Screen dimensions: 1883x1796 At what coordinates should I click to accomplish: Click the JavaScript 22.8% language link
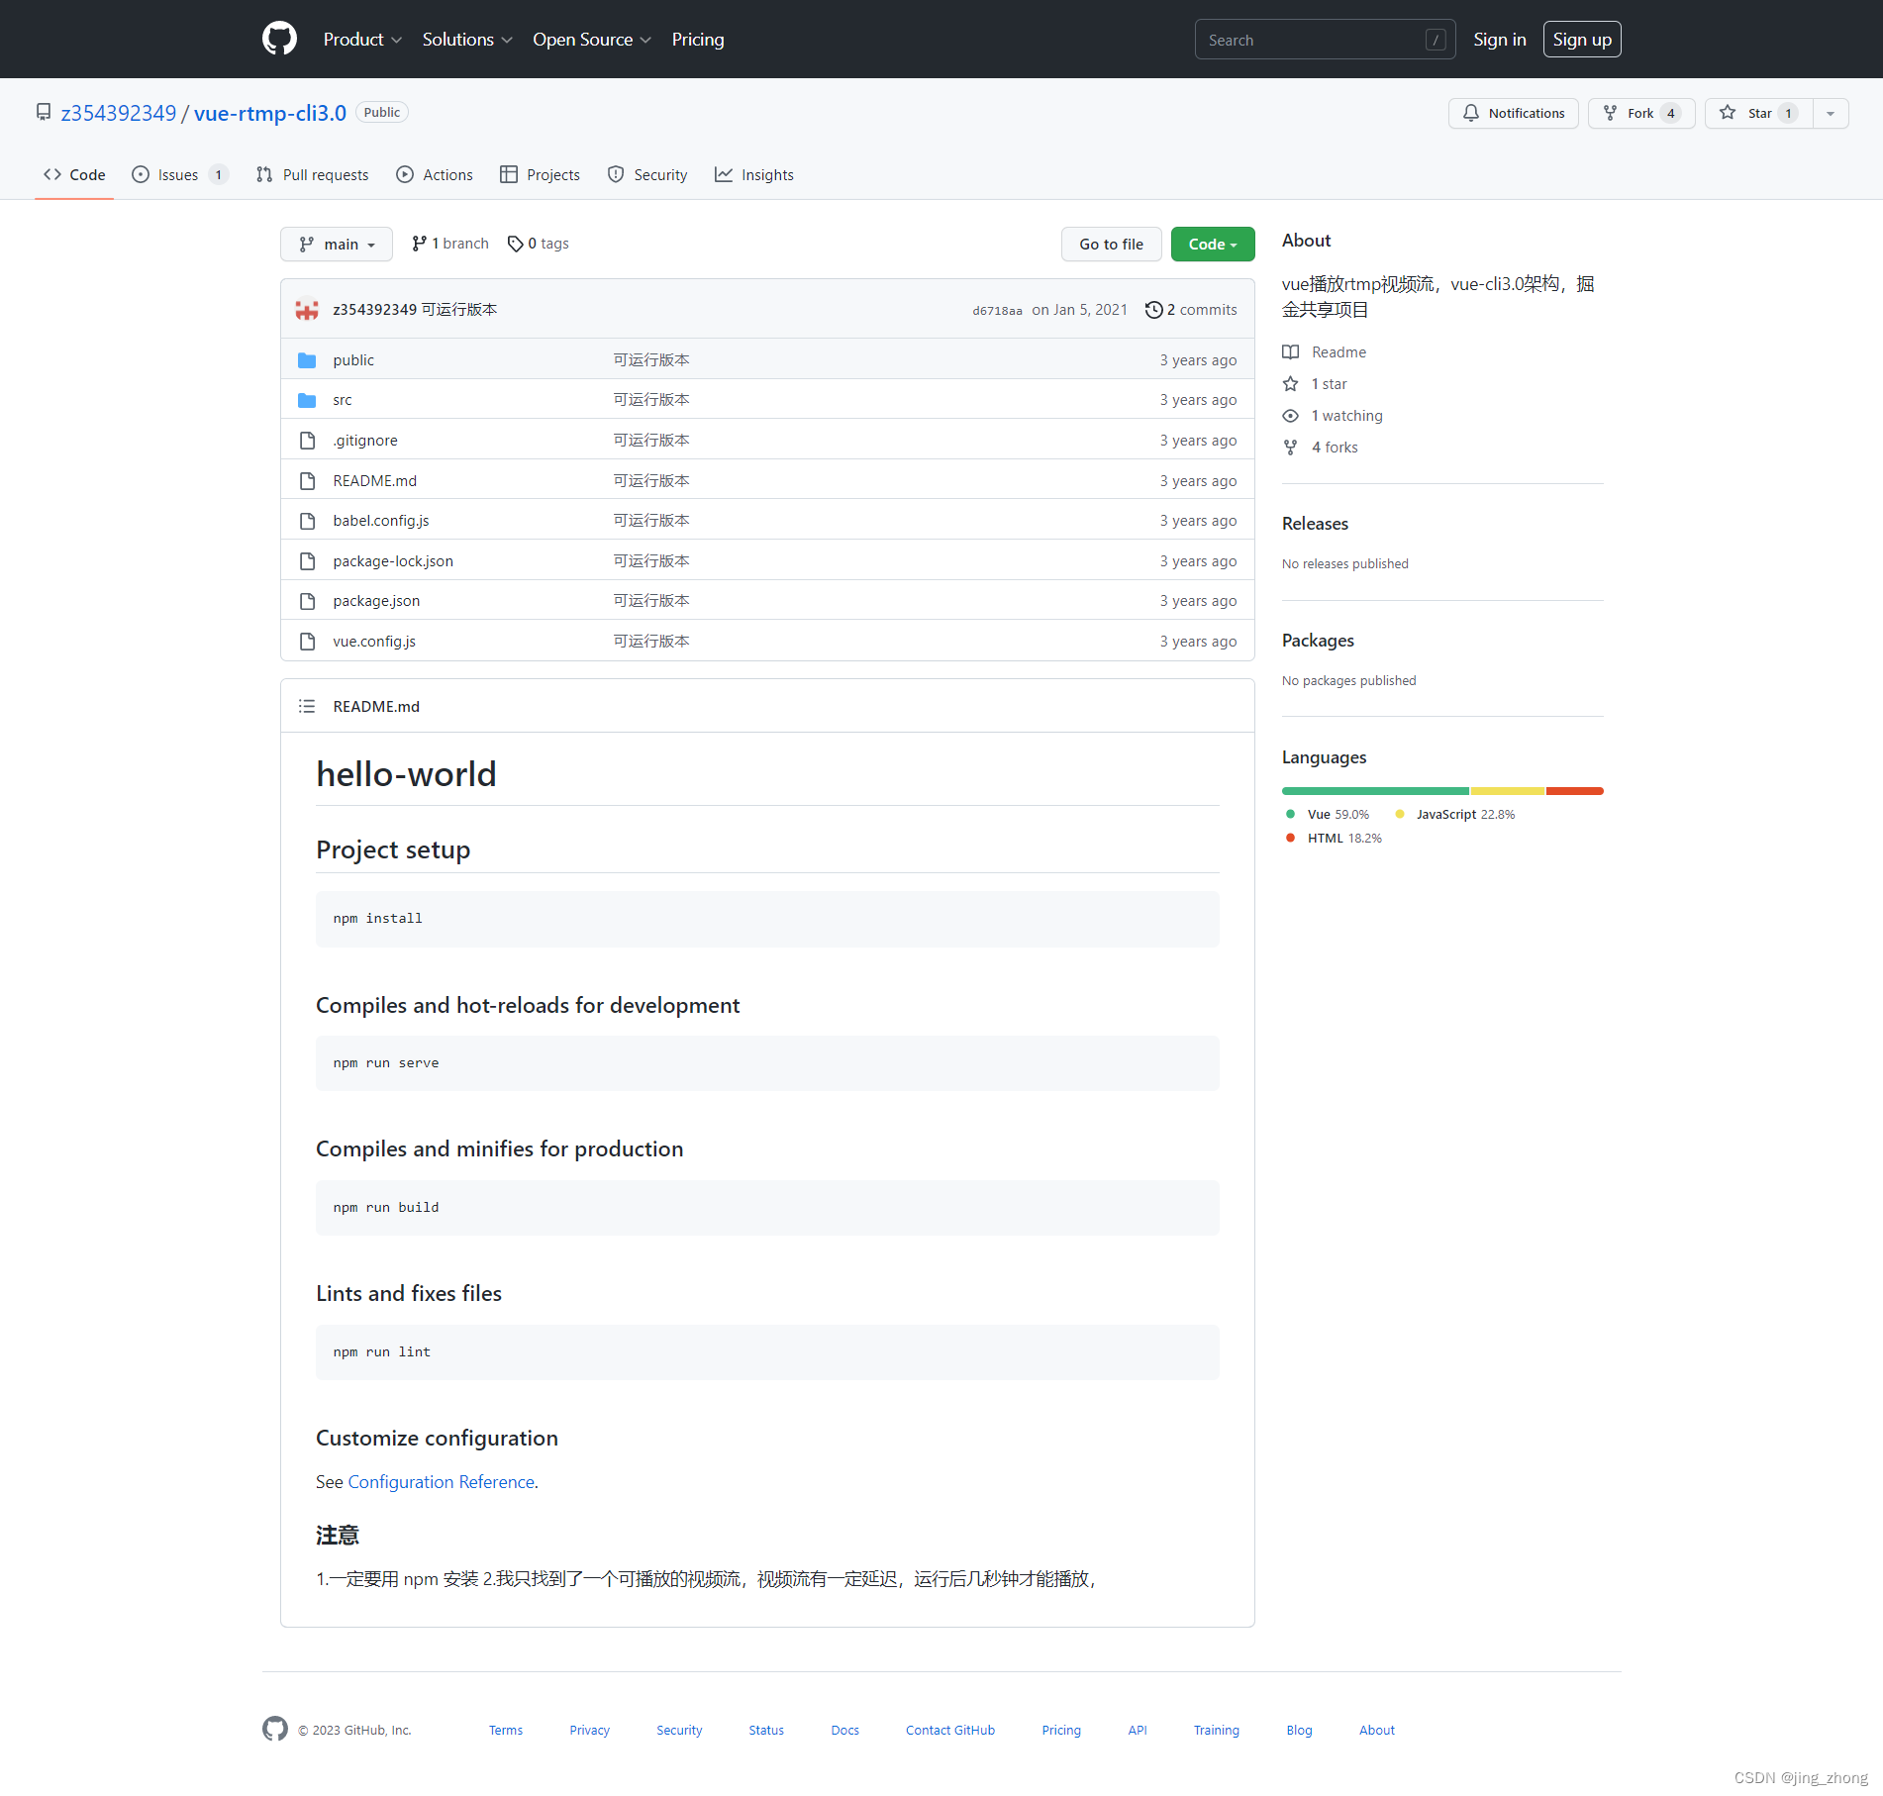click(x=1455, y=814)
